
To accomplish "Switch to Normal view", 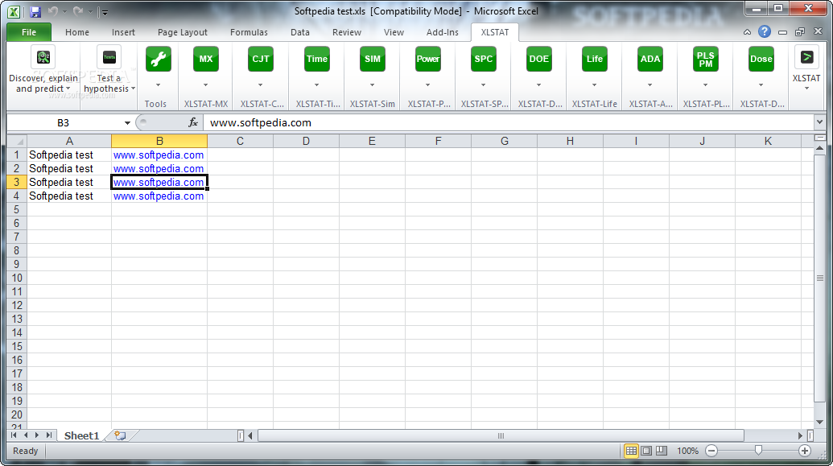I will 631,451.
